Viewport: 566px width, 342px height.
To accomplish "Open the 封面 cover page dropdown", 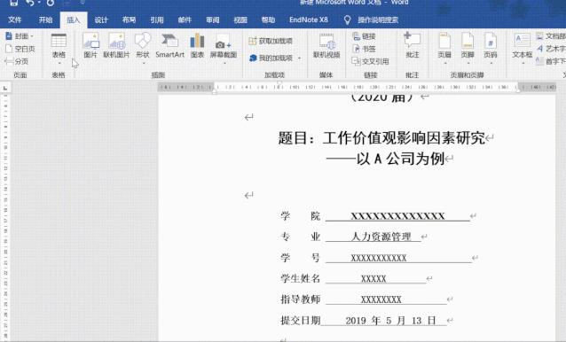I will click(20, 36).
